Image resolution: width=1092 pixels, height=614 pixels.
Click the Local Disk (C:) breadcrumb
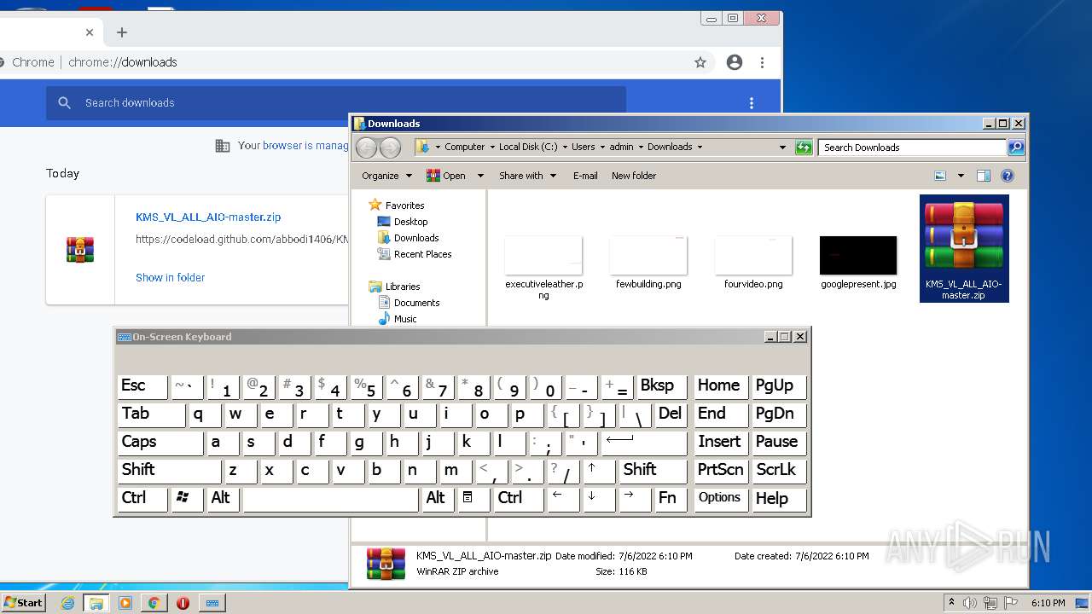click(528, 147)
